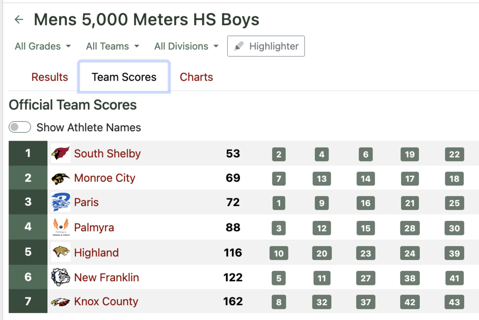This screenshot has height=320, width=479.
Task: Click Knox County place badge 43
Action: (454, 302)
